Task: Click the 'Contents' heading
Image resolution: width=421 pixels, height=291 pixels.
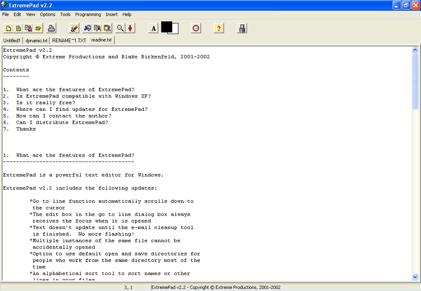Action: (16, 70)
